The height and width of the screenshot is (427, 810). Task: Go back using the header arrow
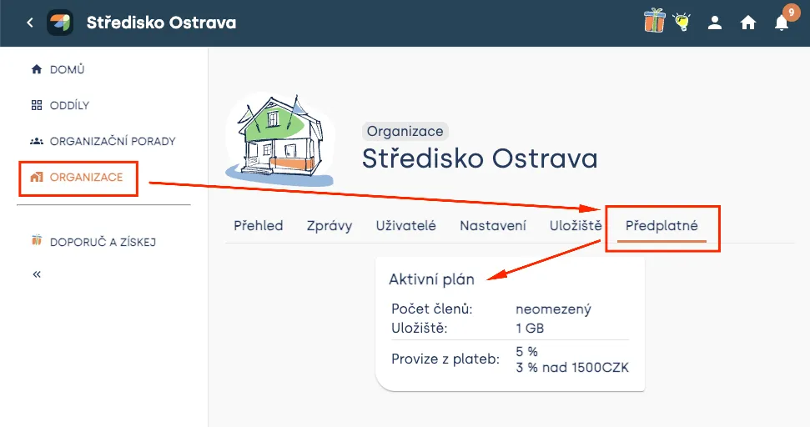point(30,23)
